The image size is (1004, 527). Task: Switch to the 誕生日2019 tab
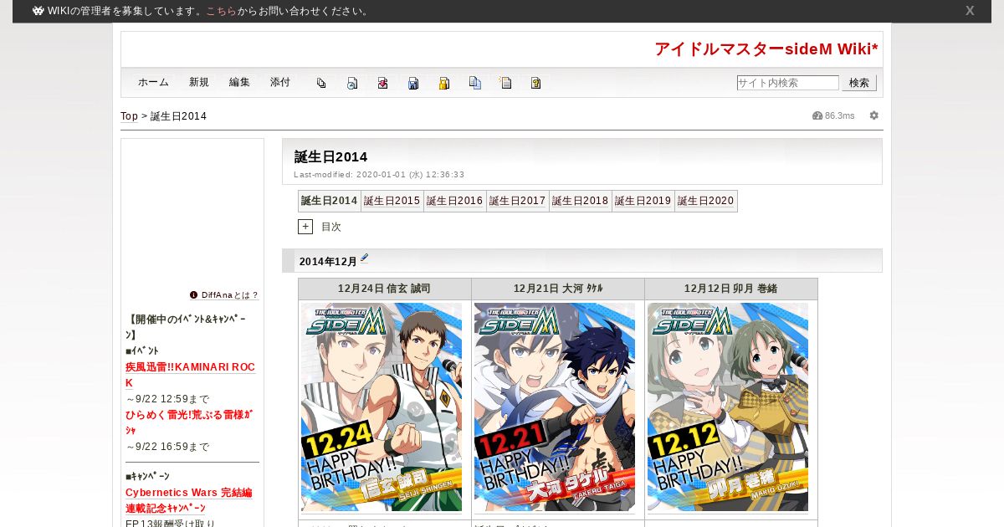tap(643, 201)
